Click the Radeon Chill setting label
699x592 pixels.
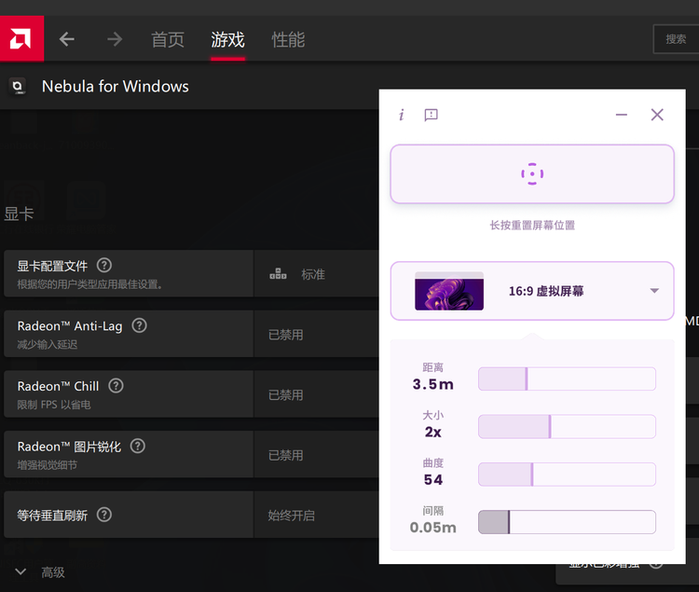[x=58, y=386]
